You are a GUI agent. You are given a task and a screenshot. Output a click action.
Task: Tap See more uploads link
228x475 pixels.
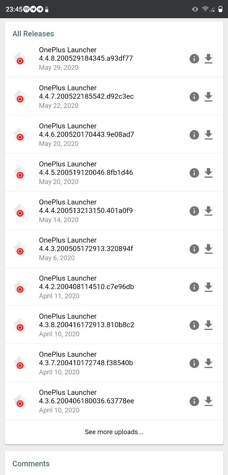[x=114, y=432]
